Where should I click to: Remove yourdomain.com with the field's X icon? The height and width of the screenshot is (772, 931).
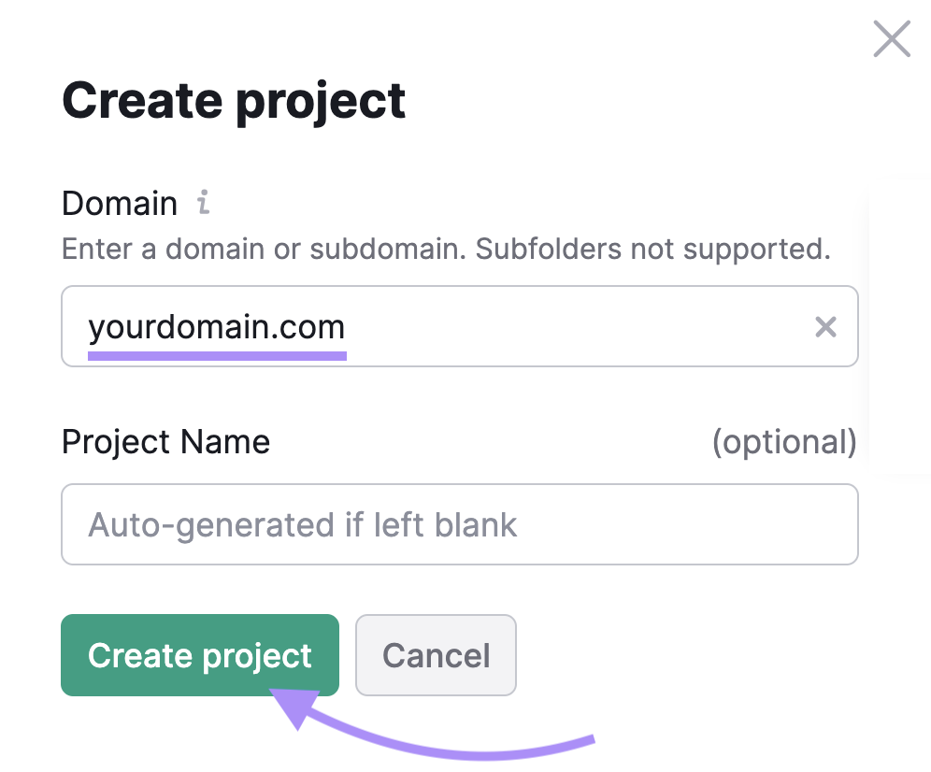coord(826,327)
